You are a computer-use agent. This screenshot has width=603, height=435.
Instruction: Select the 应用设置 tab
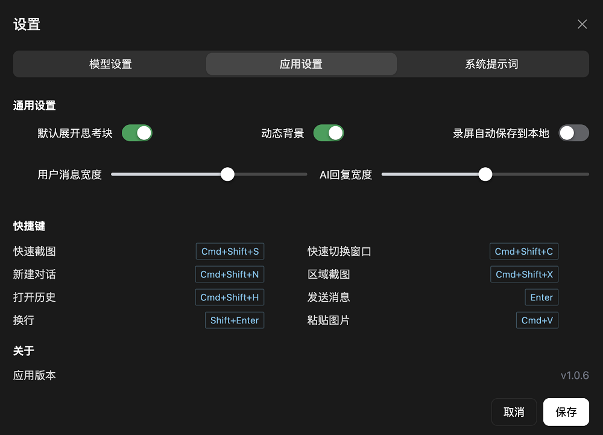[301, 63]
